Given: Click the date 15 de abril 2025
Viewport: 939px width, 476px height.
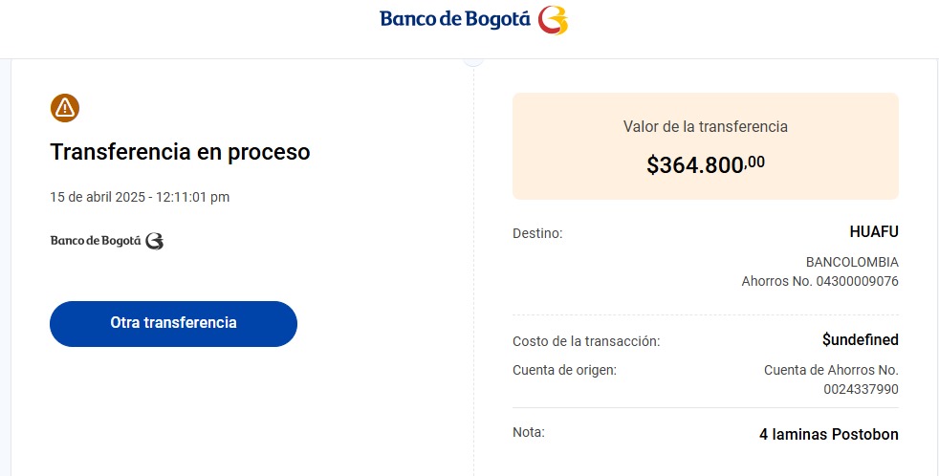Looking at the screenshot, I should pos(98,197).
